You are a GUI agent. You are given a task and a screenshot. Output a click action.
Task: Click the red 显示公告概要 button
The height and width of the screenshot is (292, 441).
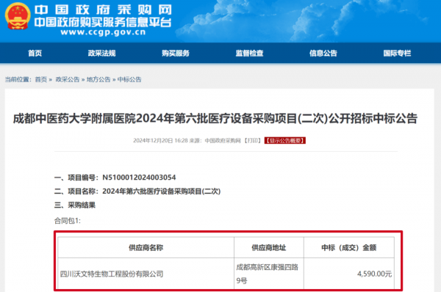285,140
